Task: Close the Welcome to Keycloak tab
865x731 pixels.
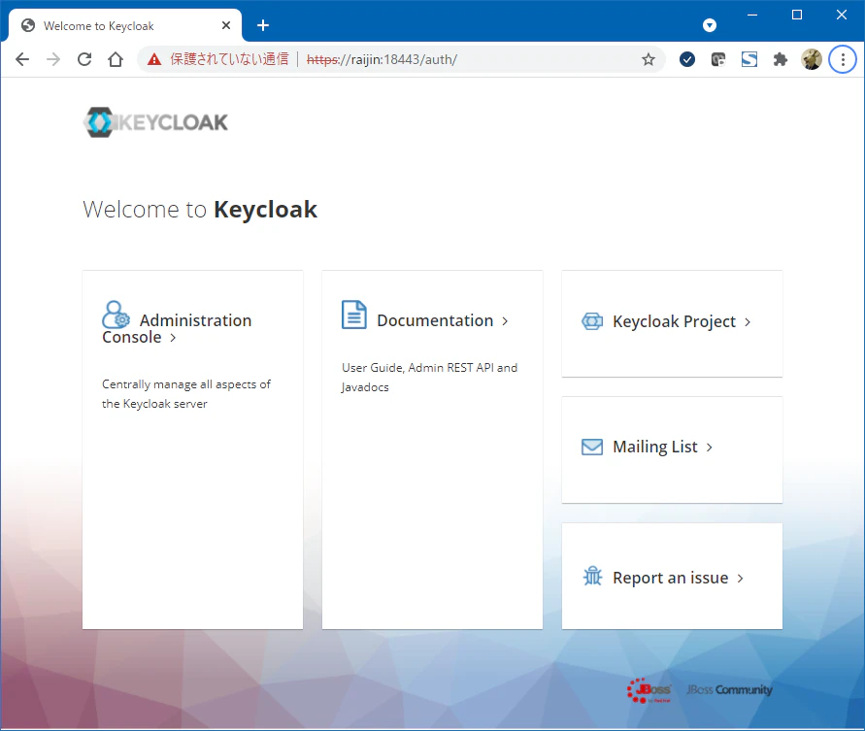Action: click(x=225, y=25)
